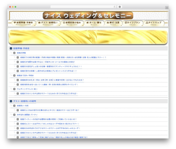This screenshot has height=149, width=176.
Task: Click the dark arrow icon beside 結婚準備・手続き heading
Action: [x=11, y=48]
